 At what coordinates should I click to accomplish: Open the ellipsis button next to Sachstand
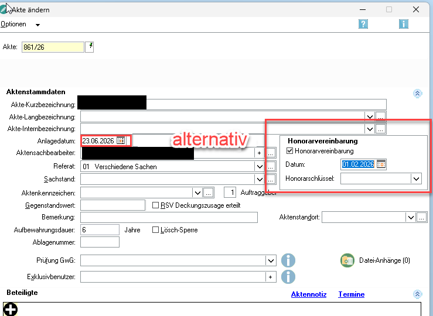(x=271, y=180)
